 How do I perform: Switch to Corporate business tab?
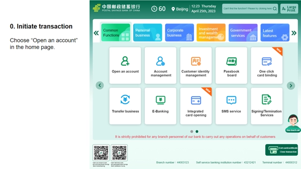pos(179,32)
